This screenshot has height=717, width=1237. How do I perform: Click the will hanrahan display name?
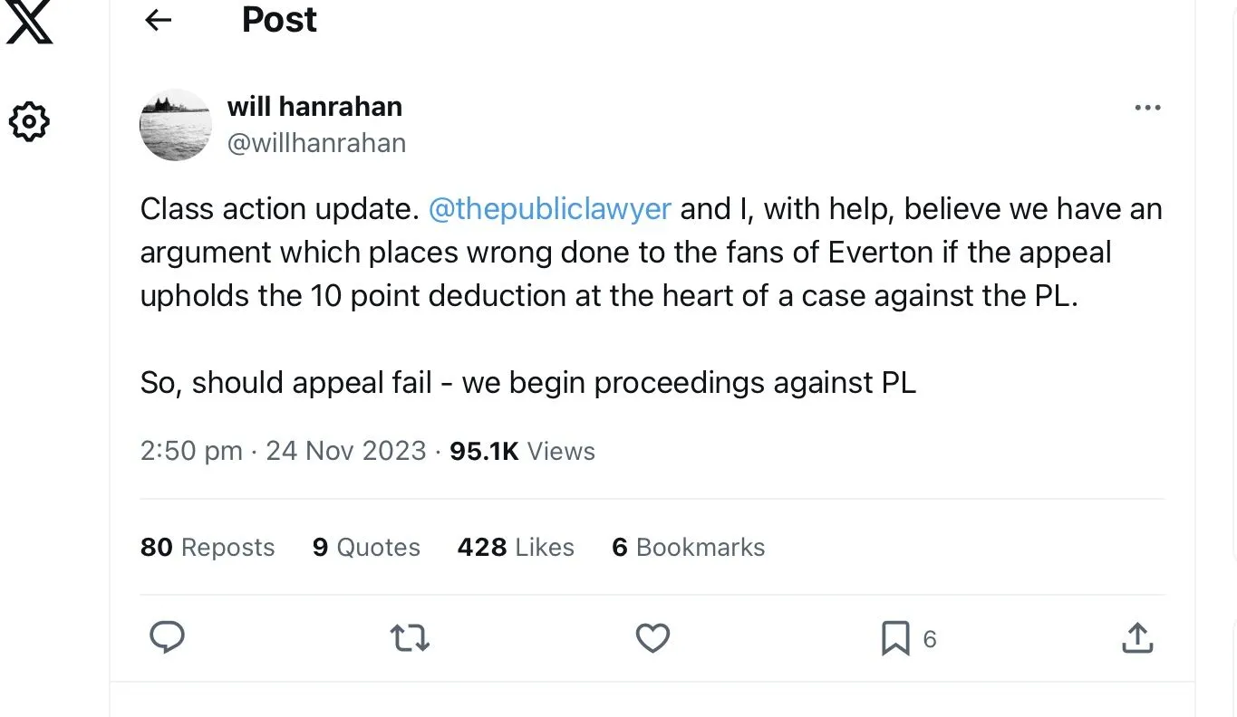(314, 107)
